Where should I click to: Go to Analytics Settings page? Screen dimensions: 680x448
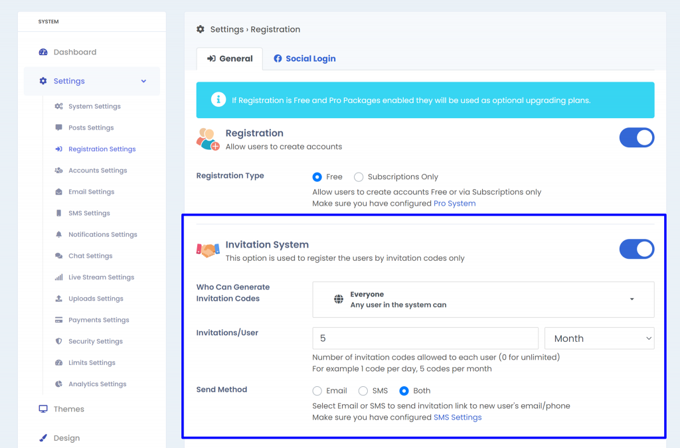pyautogui.click(x=97, y=384)
